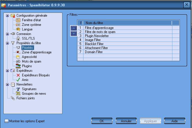
Task: Move selected filter up with arrow button
Action: coord(73,28)
